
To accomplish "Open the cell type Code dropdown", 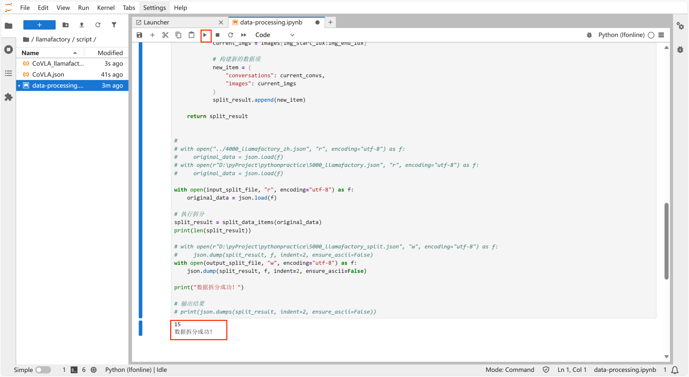I will point(275,35).
